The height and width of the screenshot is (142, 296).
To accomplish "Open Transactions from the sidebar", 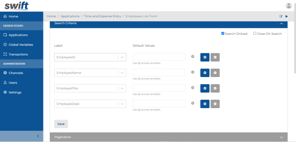I will pos(18,54).
